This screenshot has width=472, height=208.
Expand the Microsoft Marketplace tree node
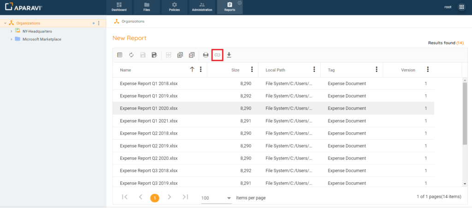point(11,39)
